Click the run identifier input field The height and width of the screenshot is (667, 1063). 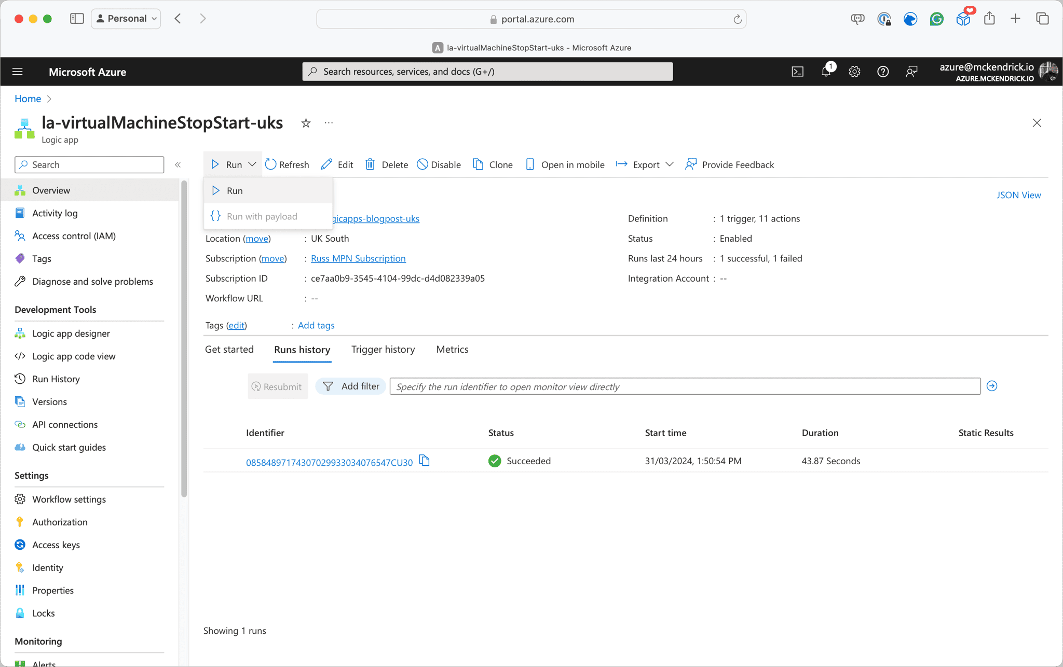(x=685, y=386)
